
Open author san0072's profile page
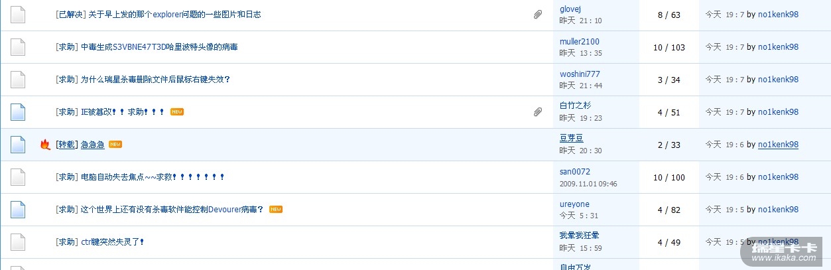pyautogui.click(x=574, y=172)
